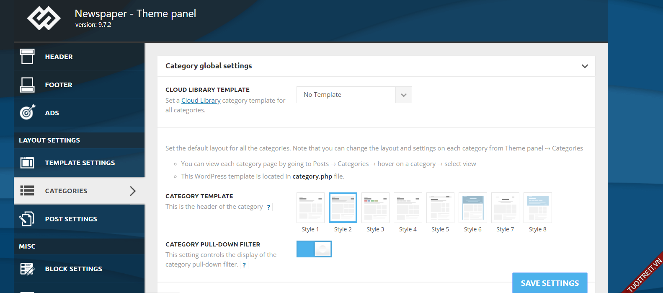Click the Block Settings icon
Viewport: 663px width, 293px height.
[27, 269]
